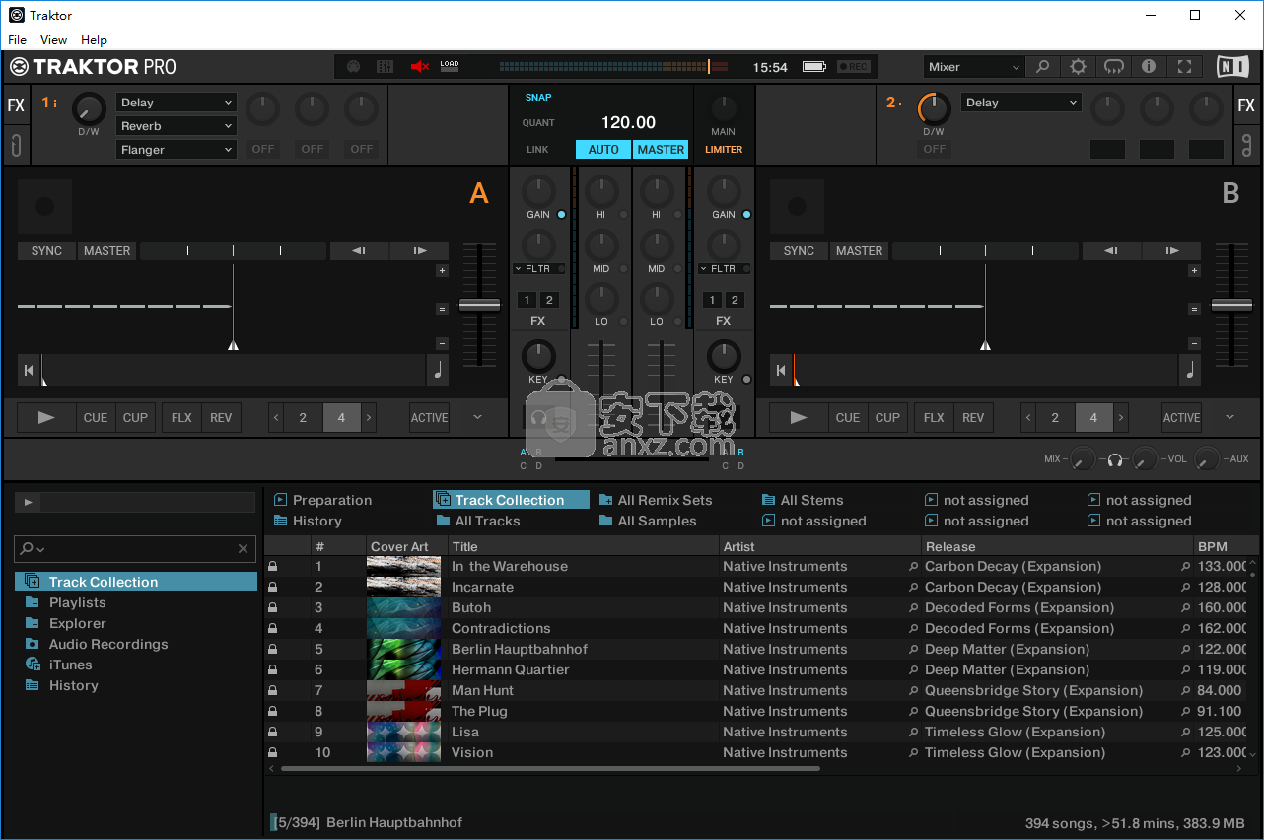Click Deck B tempo bend right arrow

tap(1171, 251)
